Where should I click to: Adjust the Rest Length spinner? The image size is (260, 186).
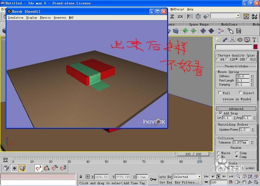click(252, 80)
